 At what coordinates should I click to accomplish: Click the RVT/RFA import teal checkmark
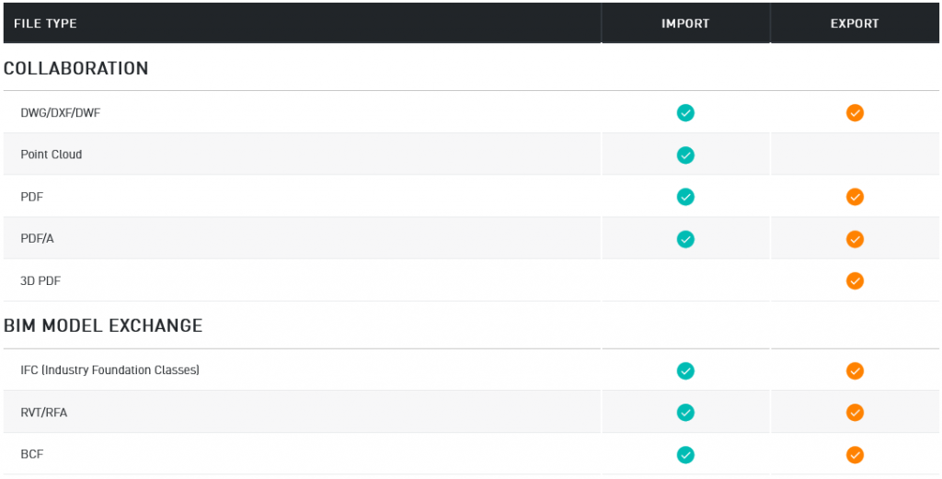[x=685, y=413]
